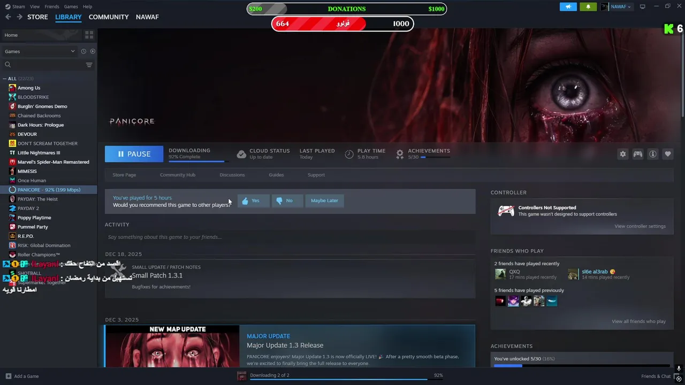Open View all friends who play
The width and height of the screenshot is (685, 385).
pyautogui.click(x=639, y=321)
